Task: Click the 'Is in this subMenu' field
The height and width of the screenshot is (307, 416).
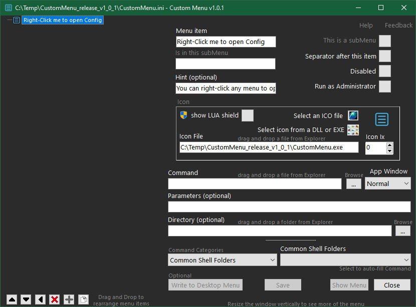Action: point(226,64)
